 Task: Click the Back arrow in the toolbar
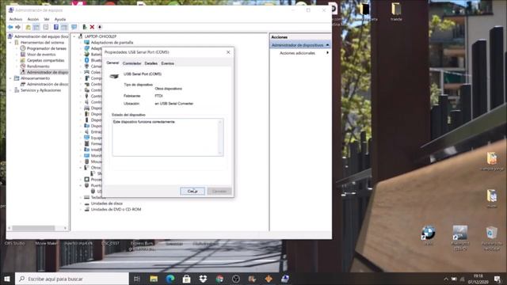(10, 27)
